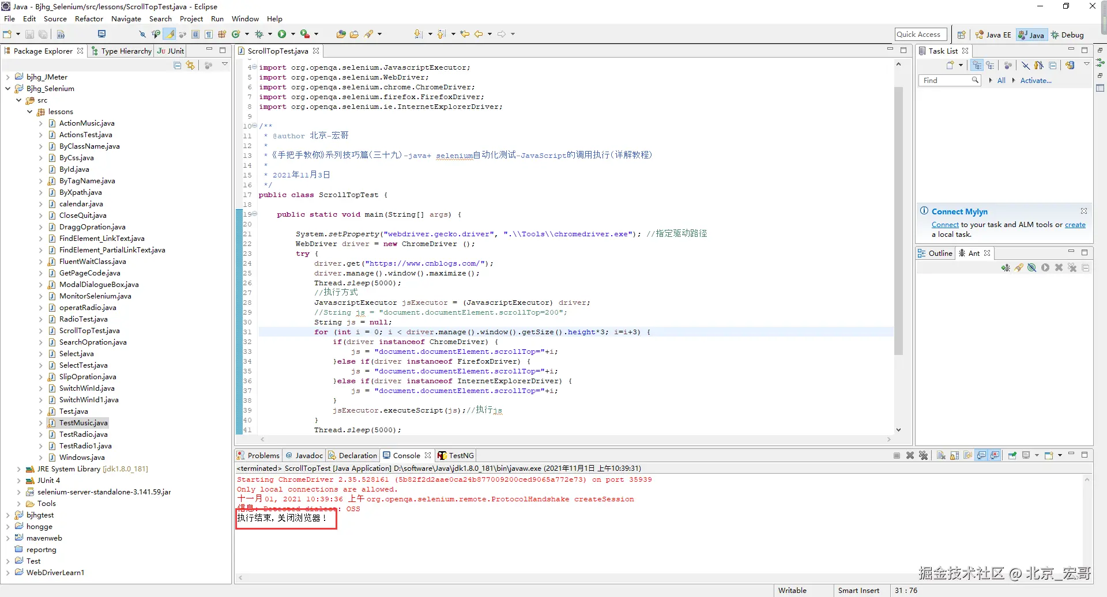This screenshot has height=597, width=1107.
Task: Click Collapse All icon in Task List
Action: tap(1053, 66)
